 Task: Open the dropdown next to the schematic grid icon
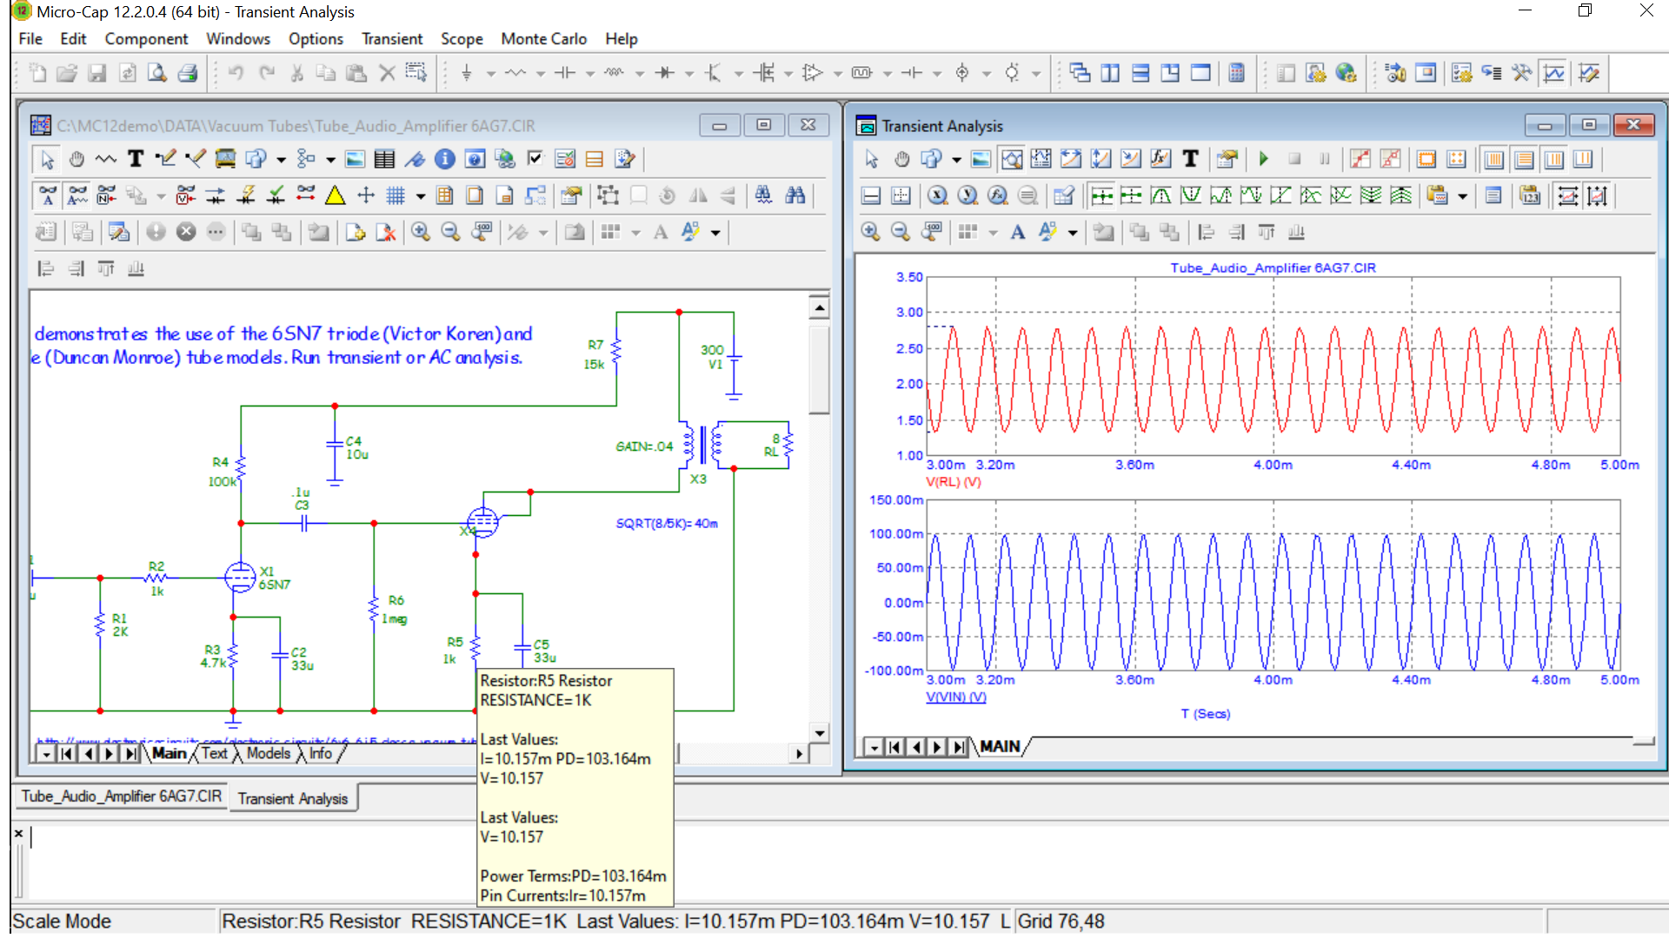point(421,195)
